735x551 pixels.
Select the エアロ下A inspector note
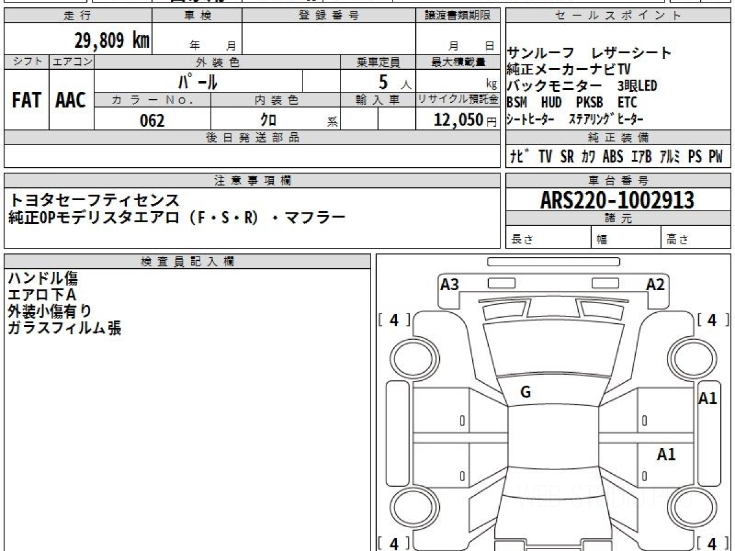point(42,295)
